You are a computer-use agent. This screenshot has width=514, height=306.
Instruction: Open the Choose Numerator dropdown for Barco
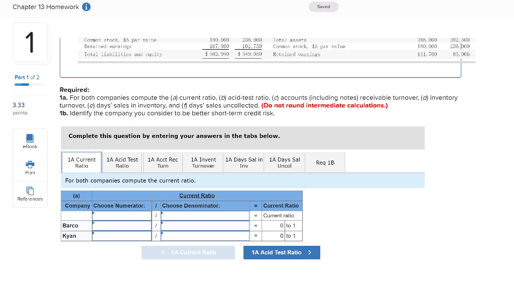point(120,225)
